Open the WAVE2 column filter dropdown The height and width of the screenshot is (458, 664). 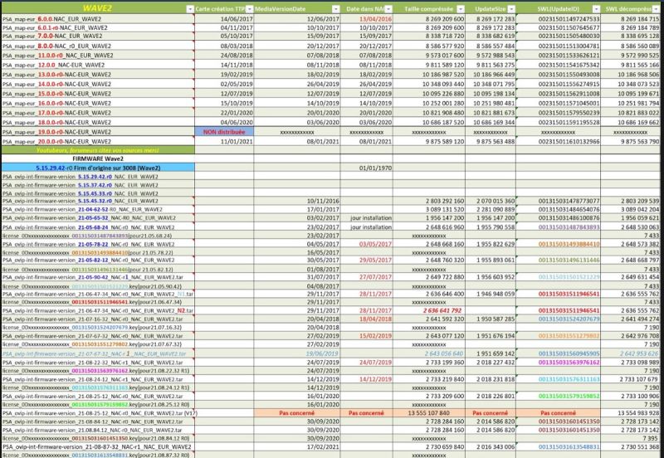pyautogui.click(x=188, y=7)
